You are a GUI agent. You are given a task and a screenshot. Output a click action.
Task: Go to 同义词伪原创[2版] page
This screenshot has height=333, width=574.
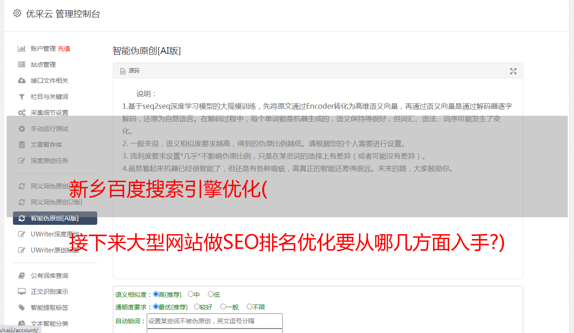pos(56,202)
